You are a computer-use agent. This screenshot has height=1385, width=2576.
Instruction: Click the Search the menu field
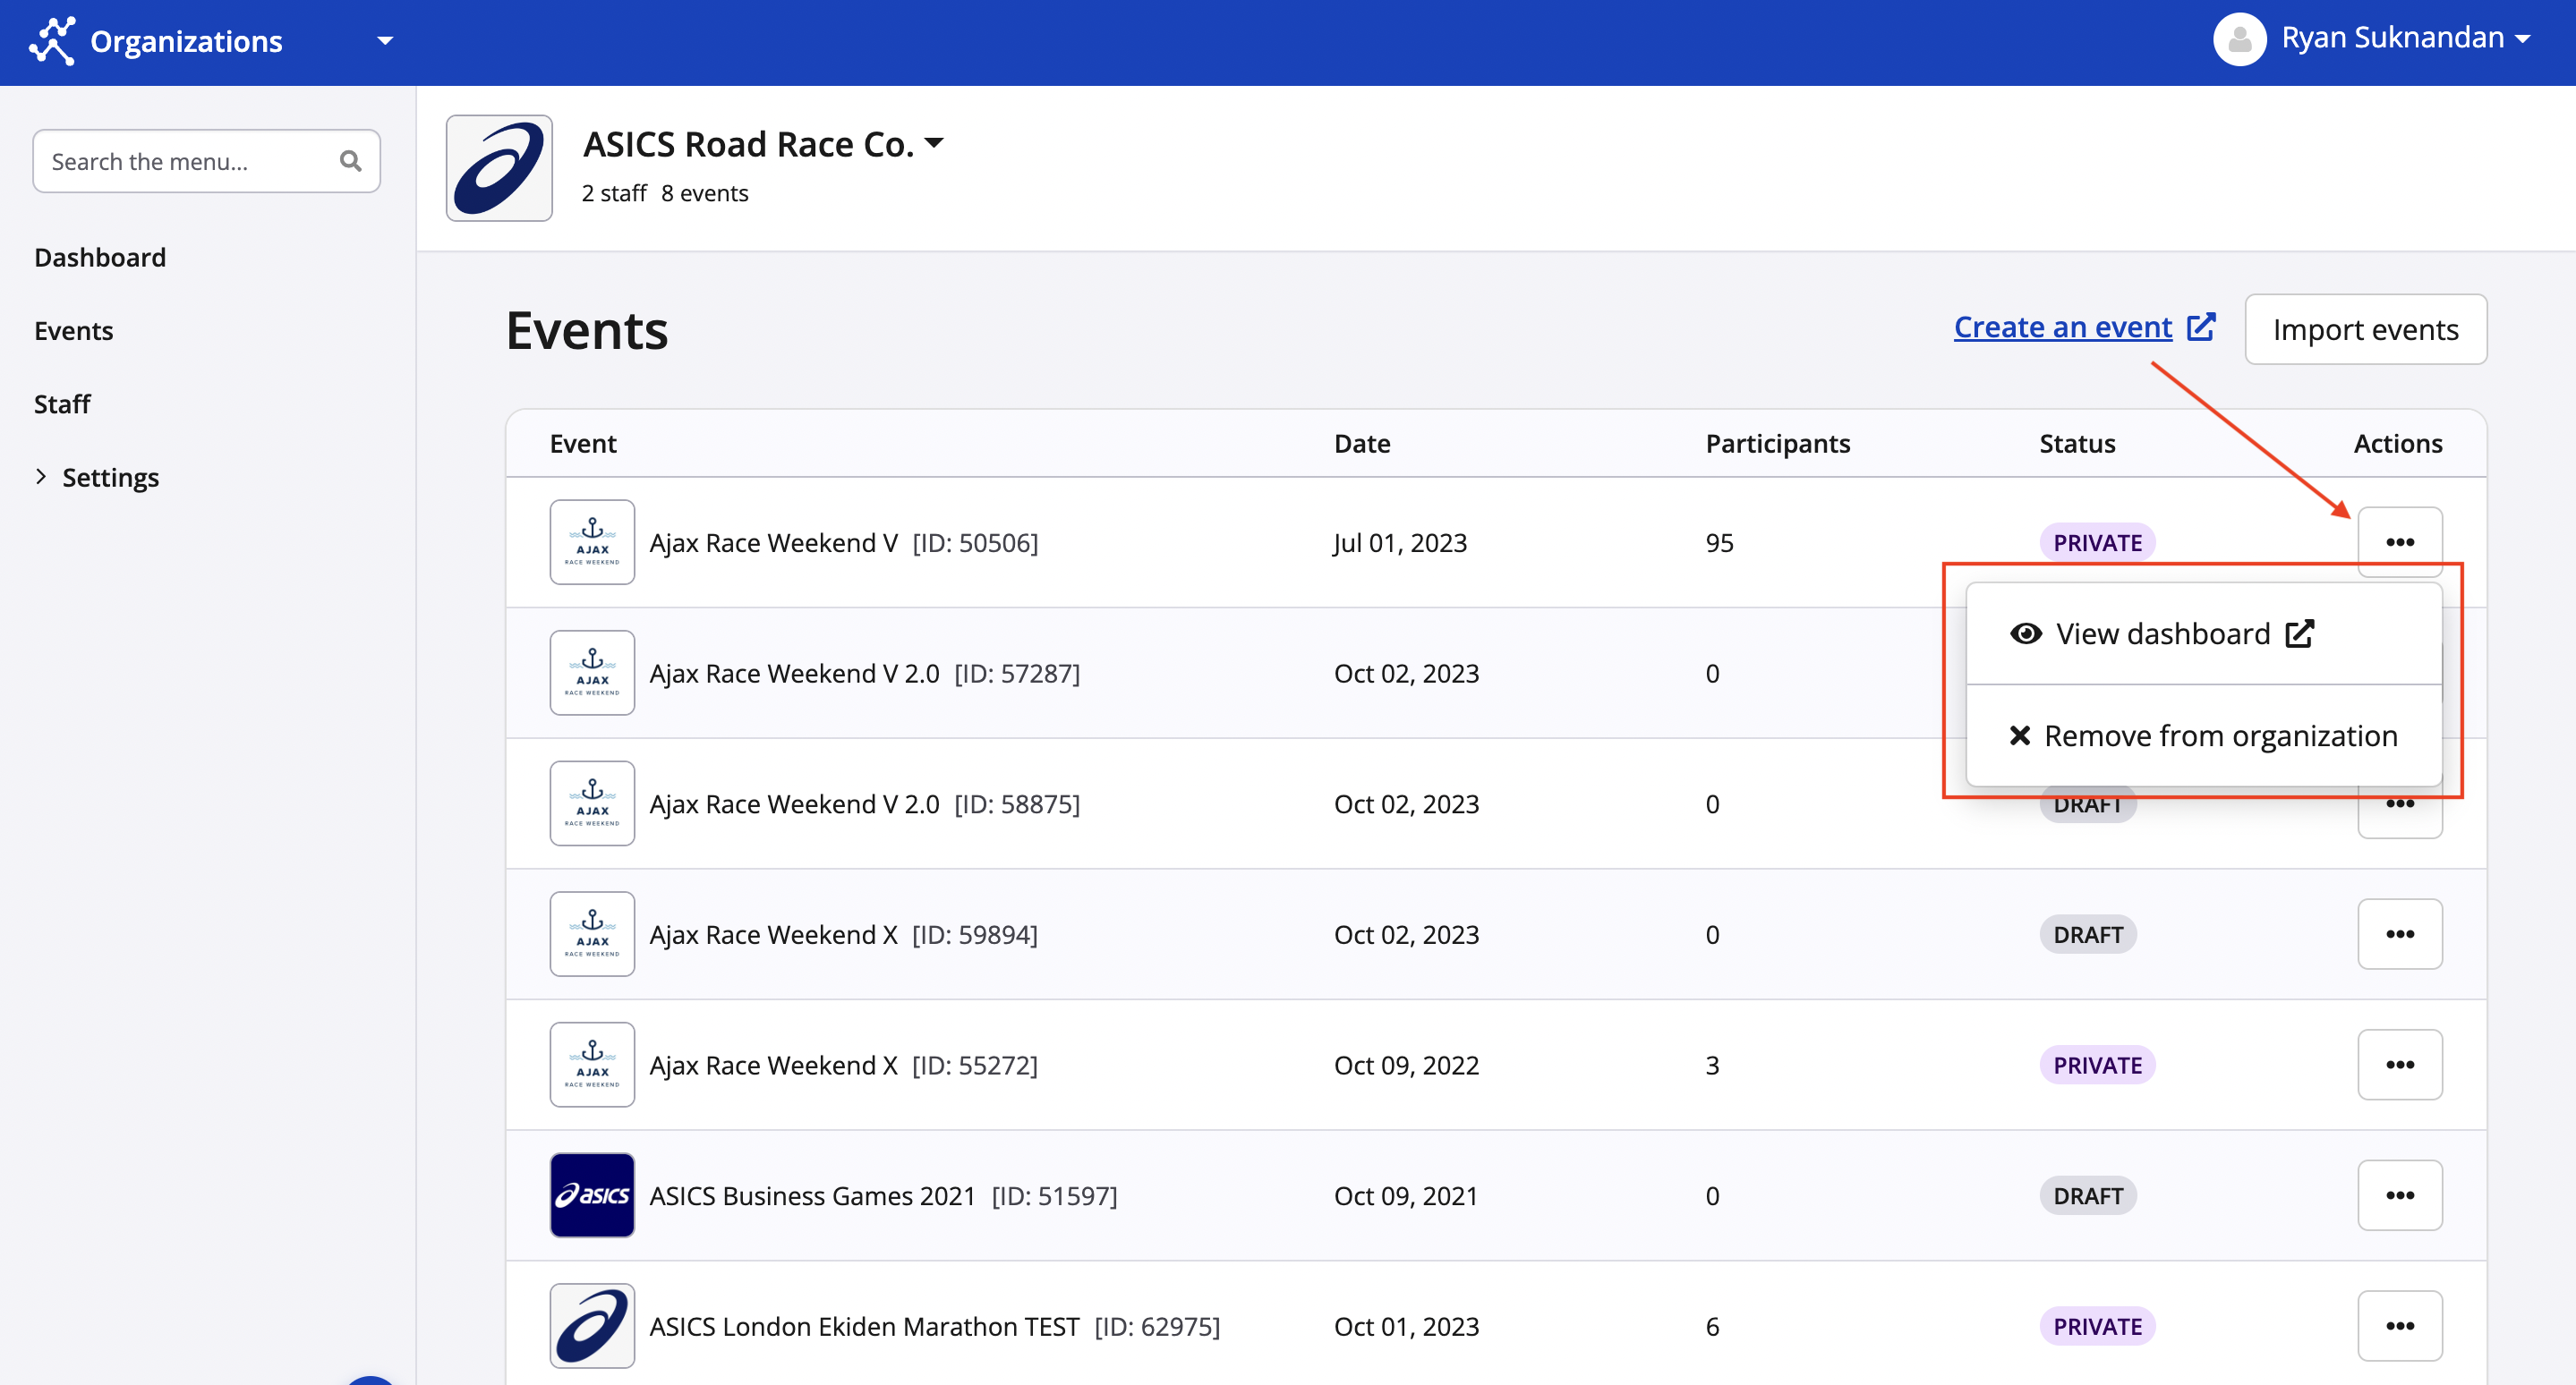(x=206, y=161)
